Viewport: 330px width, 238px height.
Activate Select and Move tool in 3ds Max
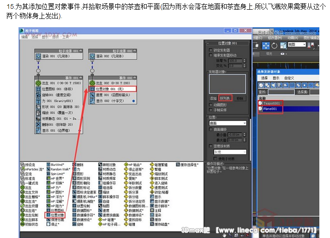(266, 46)
